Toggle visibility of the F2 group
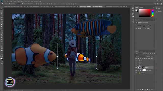 coord(136,63)
